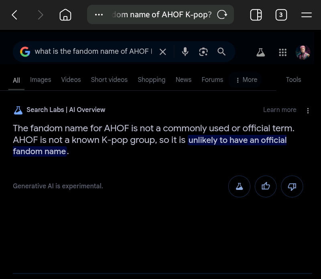Image resolution: width=321 pixels, height=279 pixels.
Task: Switch to the News tab
Action: (x=183, y=80)
